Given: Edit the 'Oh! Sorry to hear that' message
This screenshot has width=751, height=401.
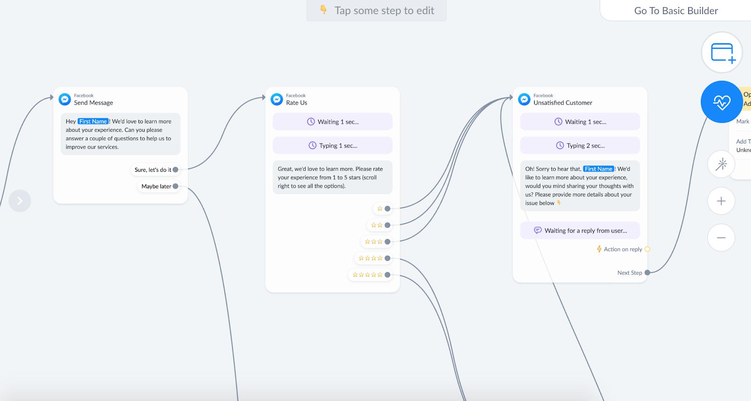Looking at the screenshot, I should pos(580,186).
